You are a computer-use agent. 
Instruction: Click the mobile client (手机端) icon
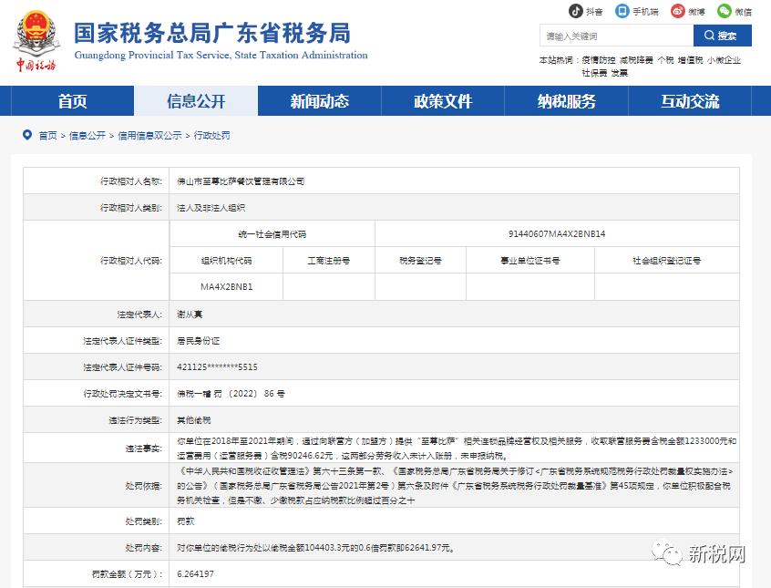tap(622, 12)
